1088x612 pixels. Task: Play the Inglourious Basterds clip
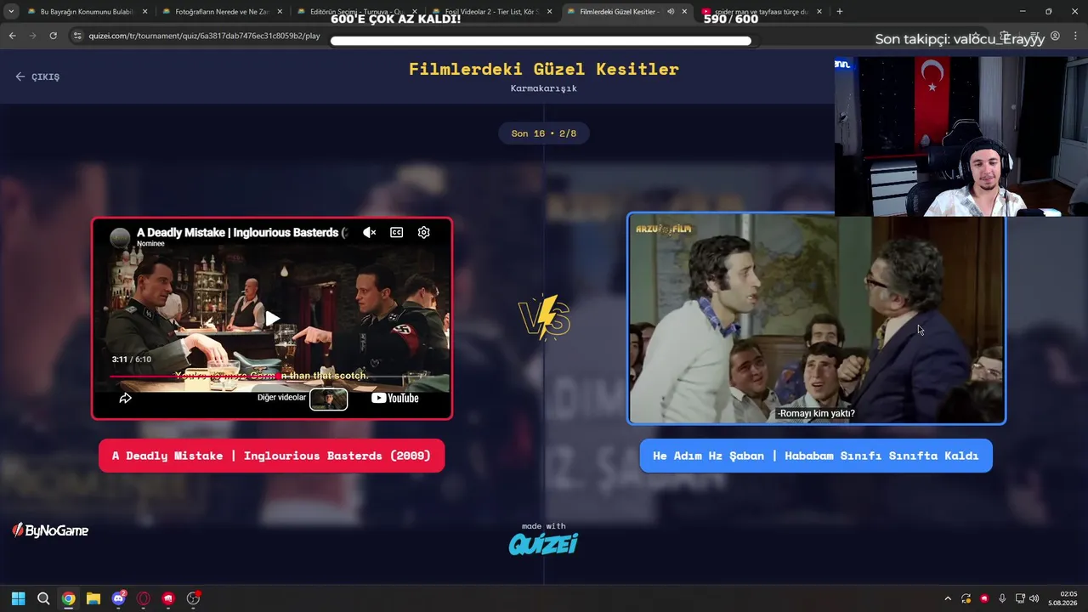(x=272, y=319)
